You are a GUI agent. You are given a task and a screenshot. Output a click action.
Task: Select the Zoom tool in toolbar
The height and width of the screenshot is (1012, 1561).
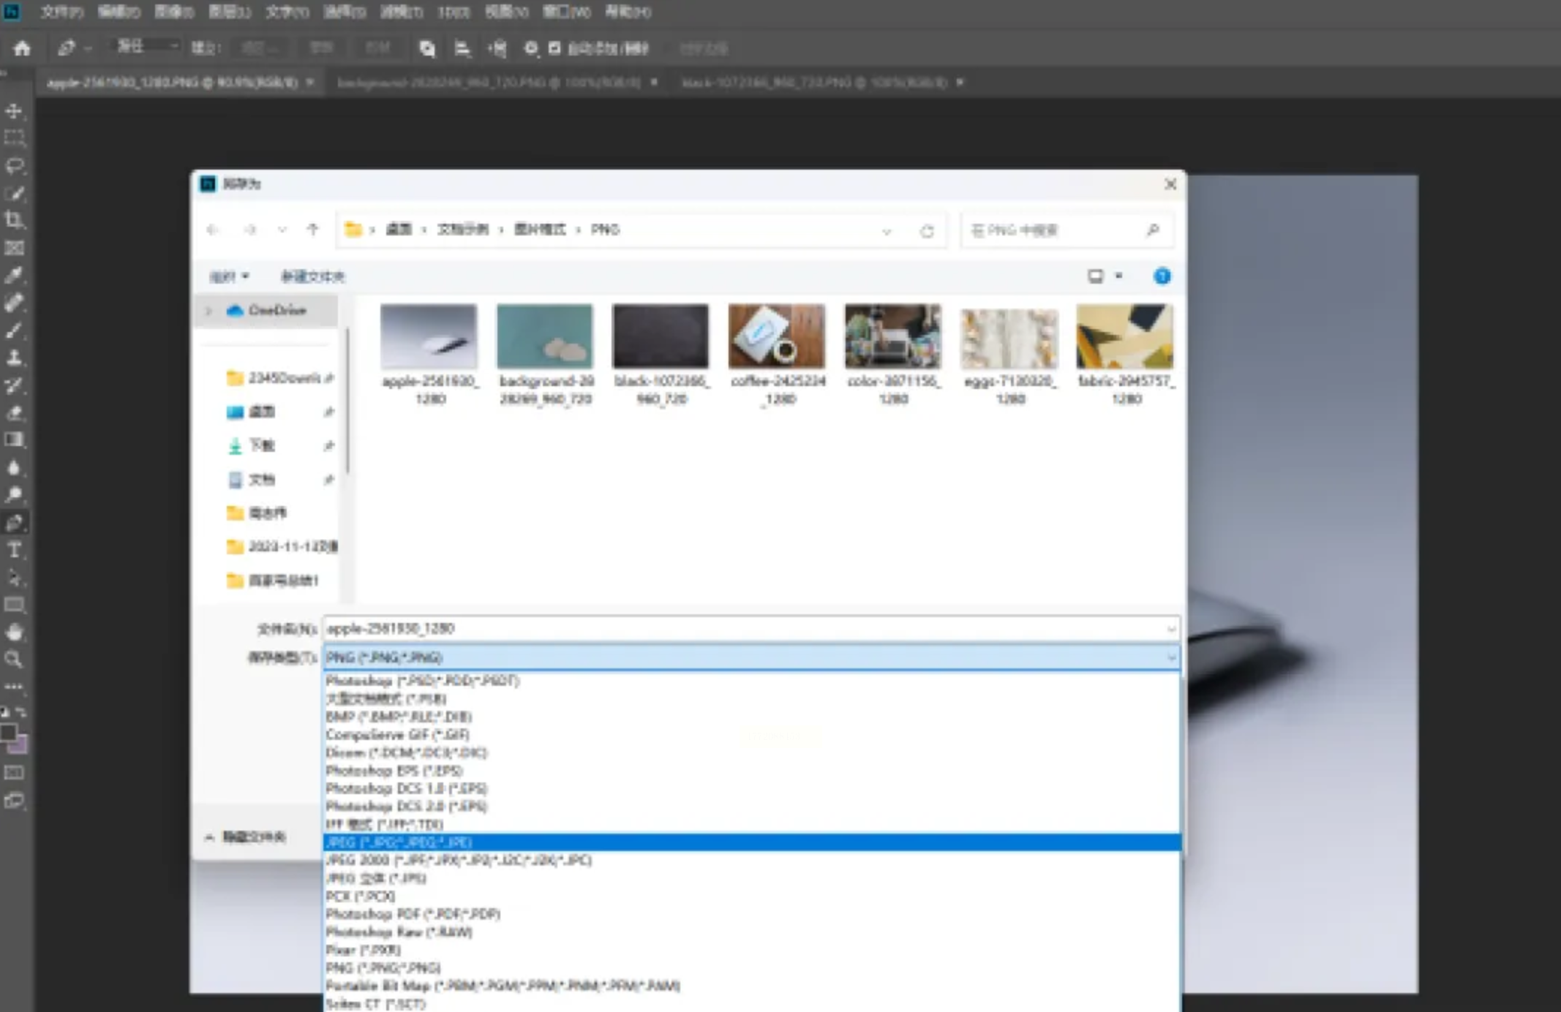click(x=14, y=660)
